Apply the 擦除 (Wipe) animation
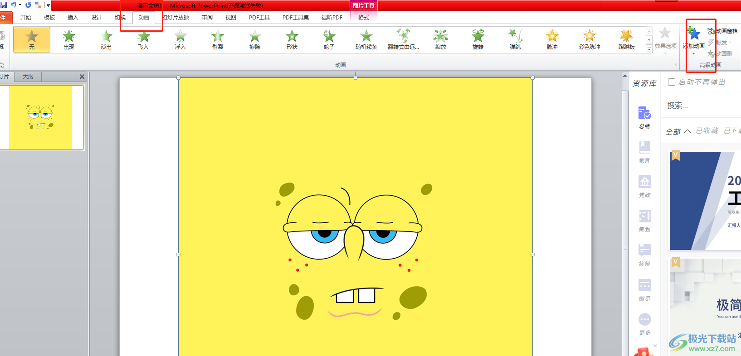Image resolution: width=741 pixels, height=356 pixels. click(255, 39)
